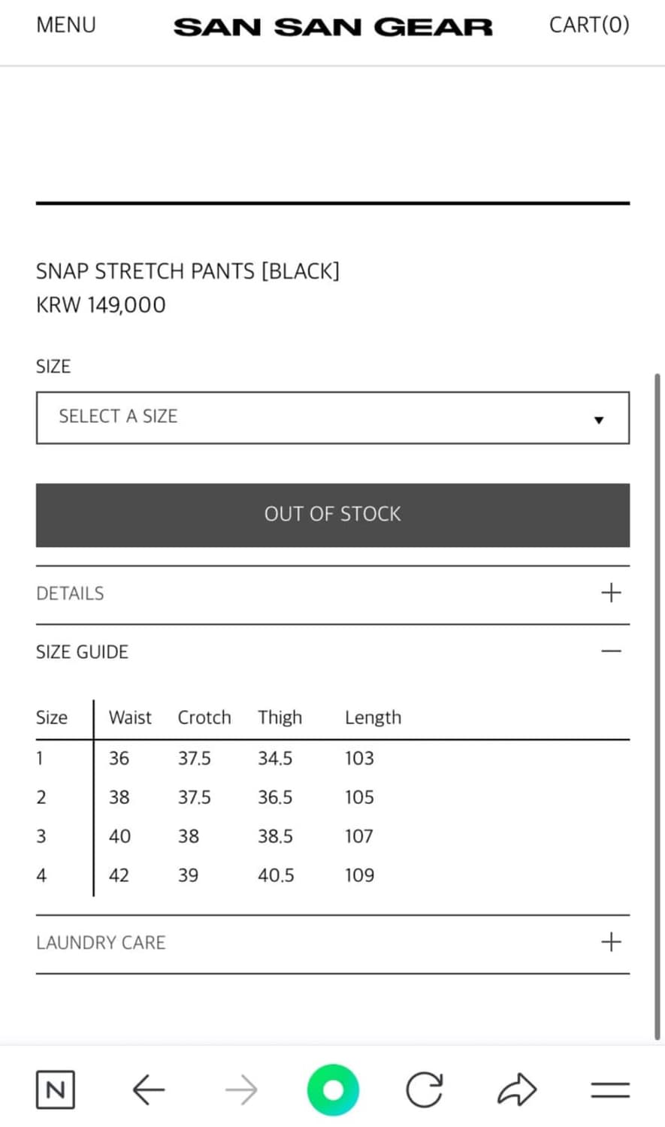View the shopping cart CART(0)
The width and height of the screenshot is (665, 1127).
tap(589, 24)
